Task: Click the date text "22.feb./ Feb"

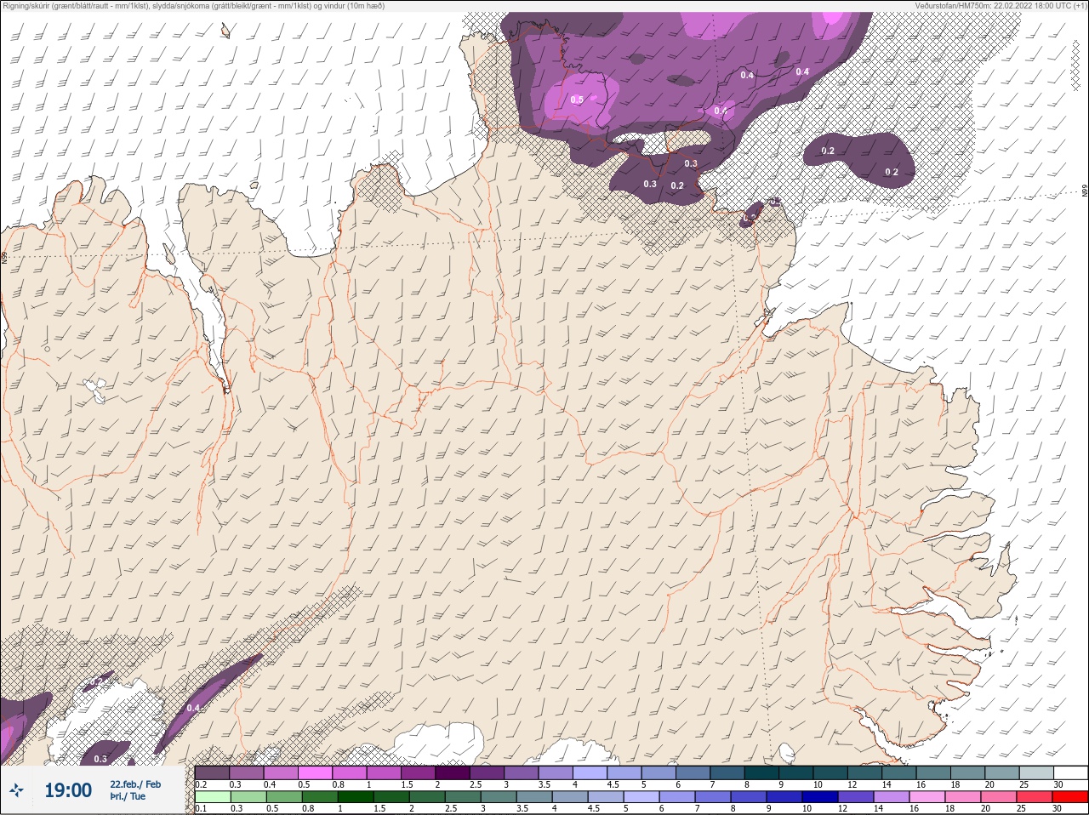Action: coord(135,784)
